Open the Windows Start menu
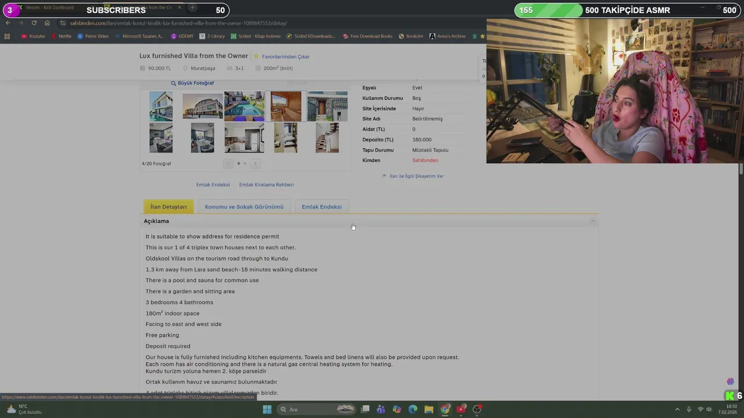This screenshot has width=744, height=418. point(267,409)
